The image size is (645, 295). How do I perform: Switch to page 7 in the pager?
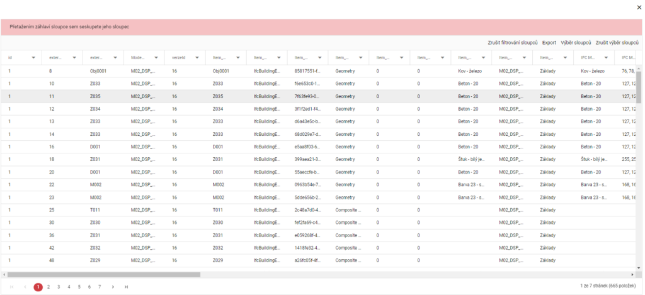click(99, 287)
